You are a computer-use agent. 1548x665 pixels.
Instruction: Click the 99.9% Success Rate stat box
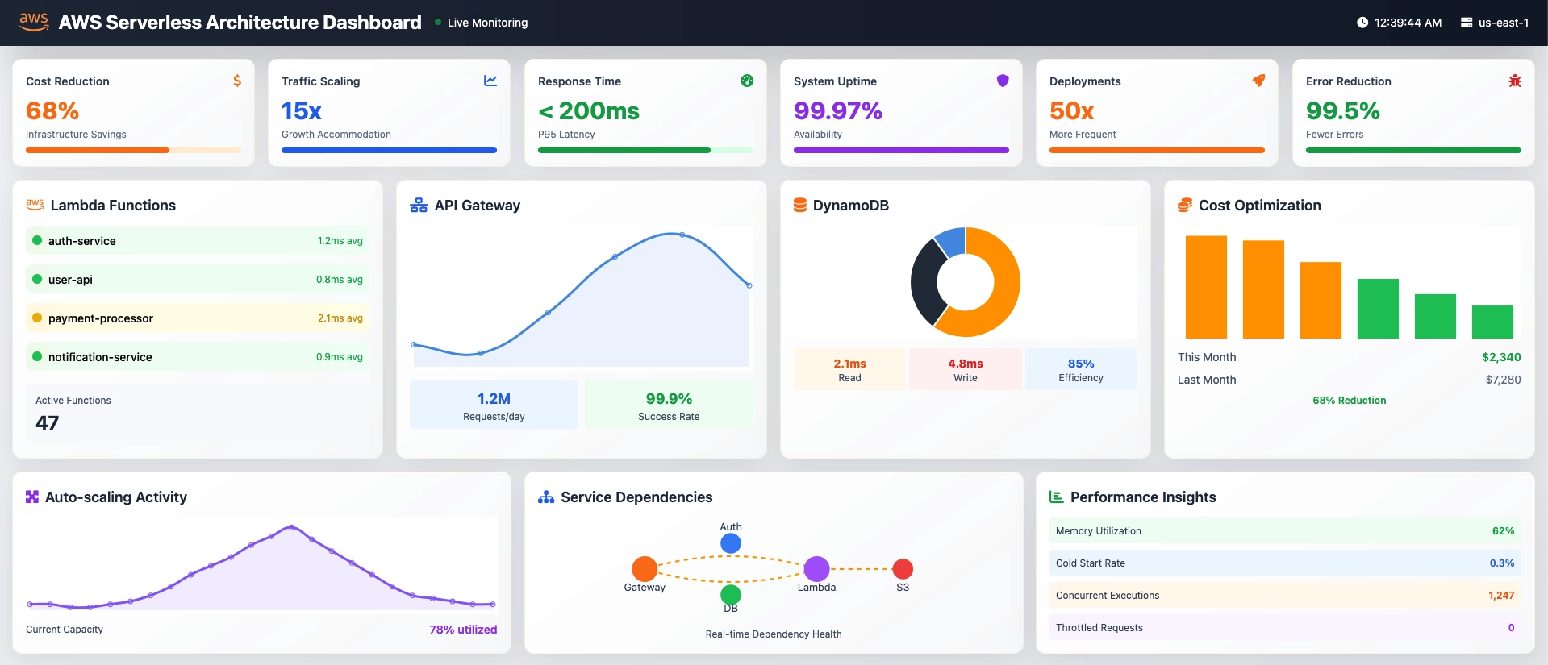(x=669, y=405)
